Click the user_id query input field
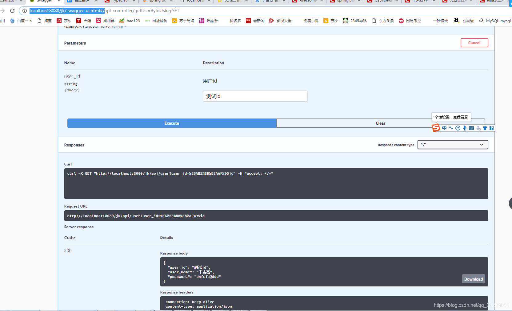 [x=255, y=96]
